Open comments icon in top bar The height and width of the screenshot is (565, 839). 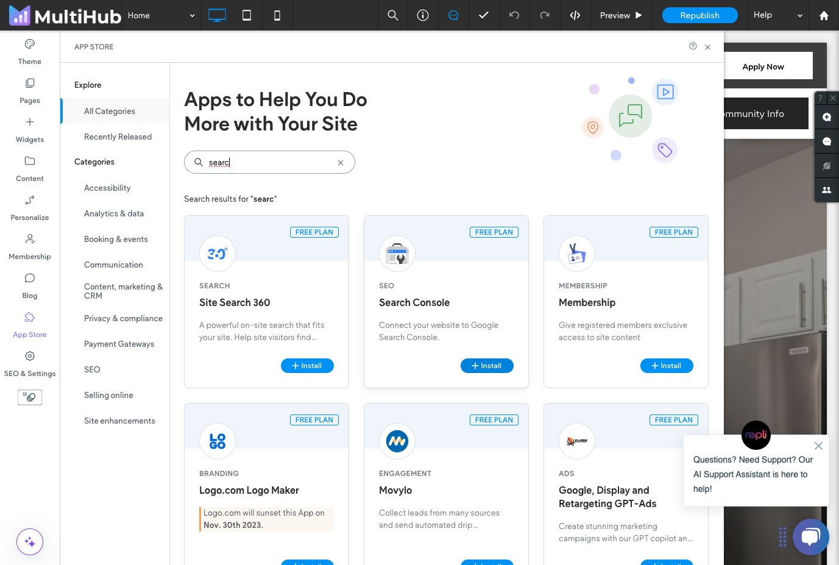pos(453,15)
